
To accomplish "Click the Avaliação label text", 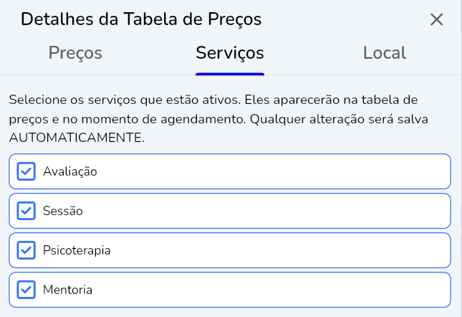I will [x=69, y=171].
